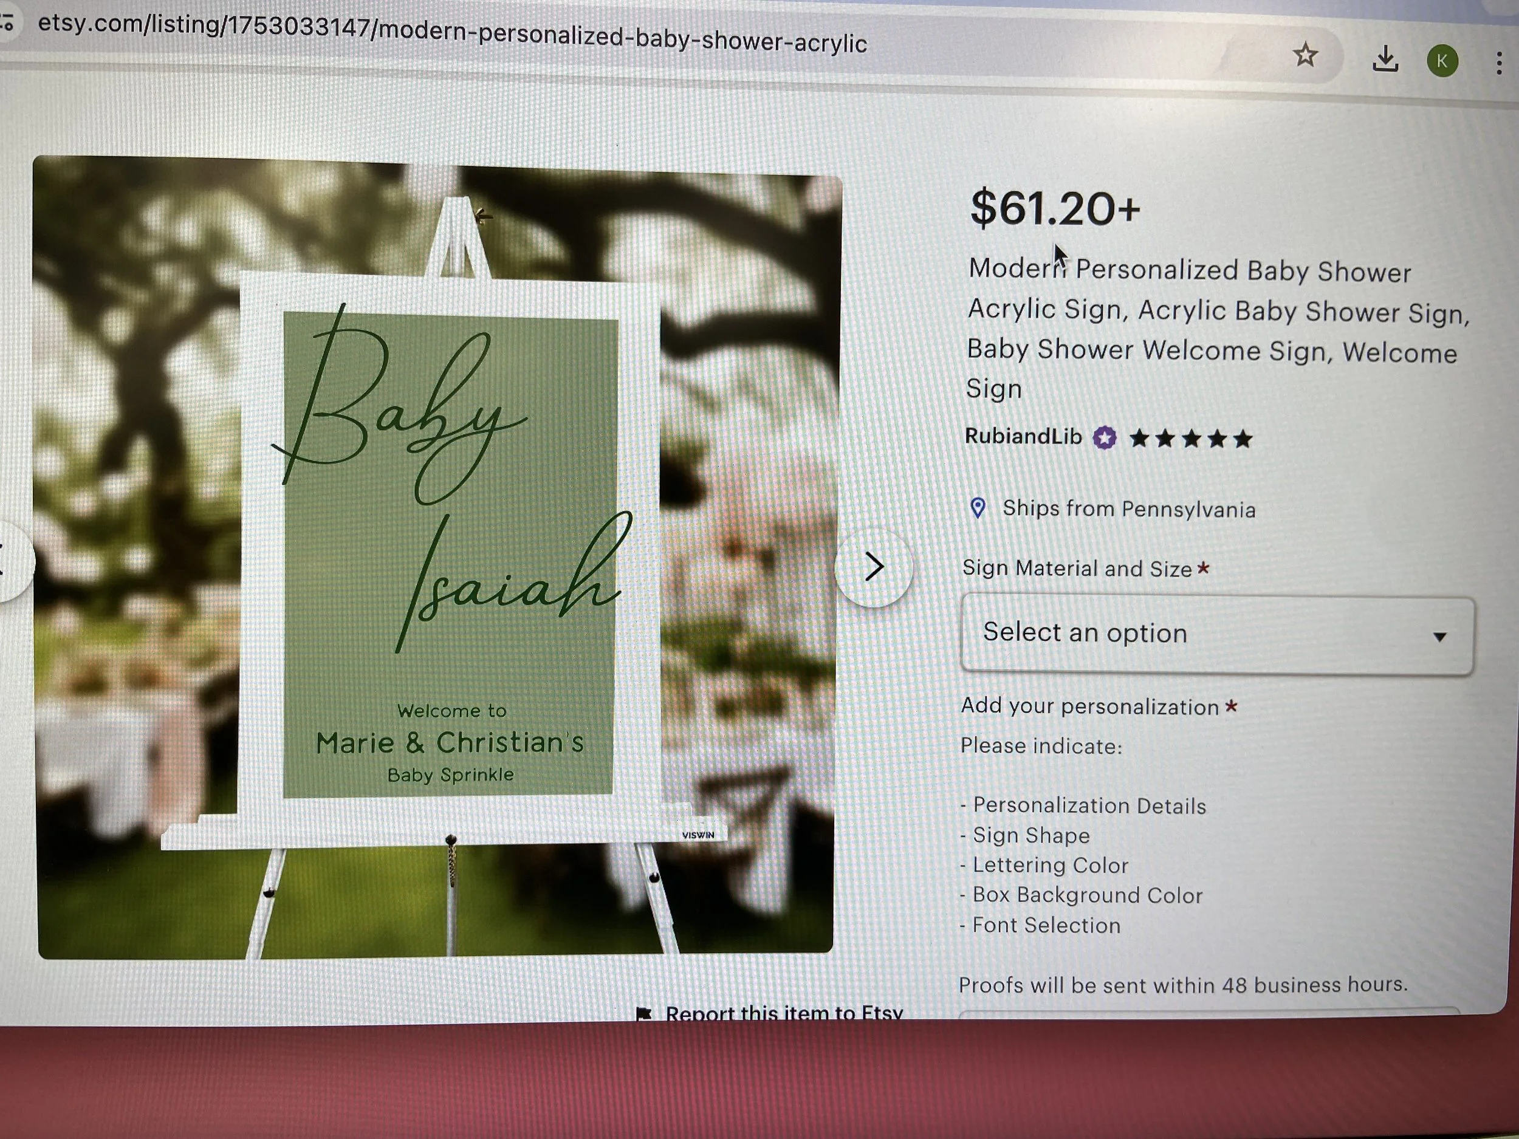Go to the previous product photo arrow
The height and width of the screenshot is (1139, 1519).
10,559
